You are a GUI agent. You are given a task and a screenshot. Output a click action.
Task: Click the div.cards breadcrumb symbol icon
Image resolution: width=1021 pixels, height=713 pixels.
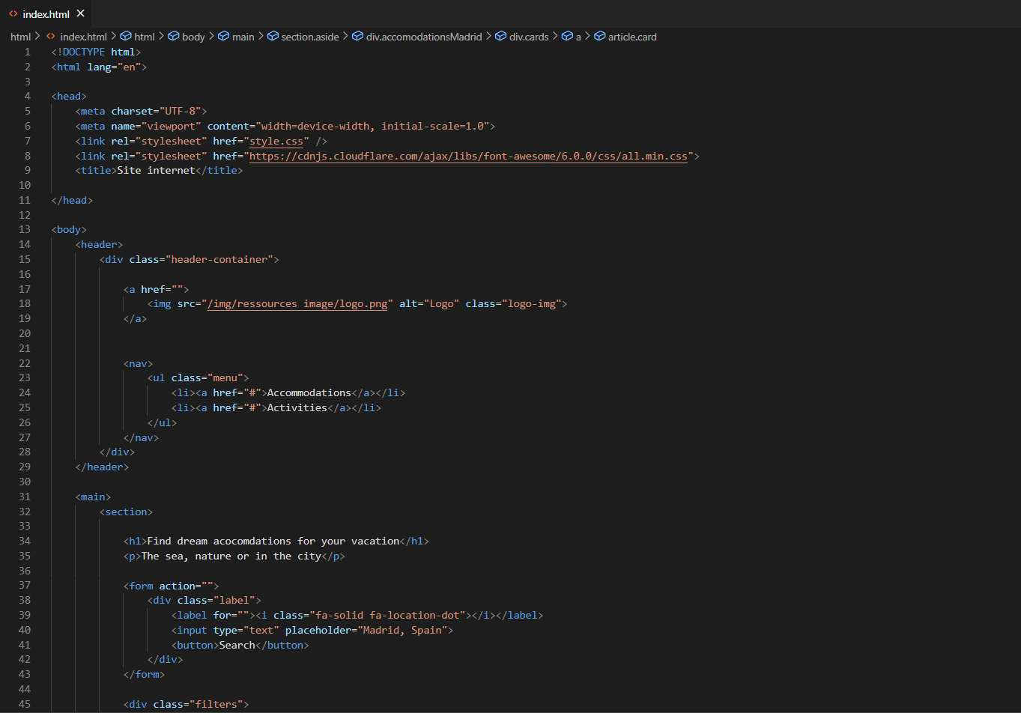click(501, 37)
